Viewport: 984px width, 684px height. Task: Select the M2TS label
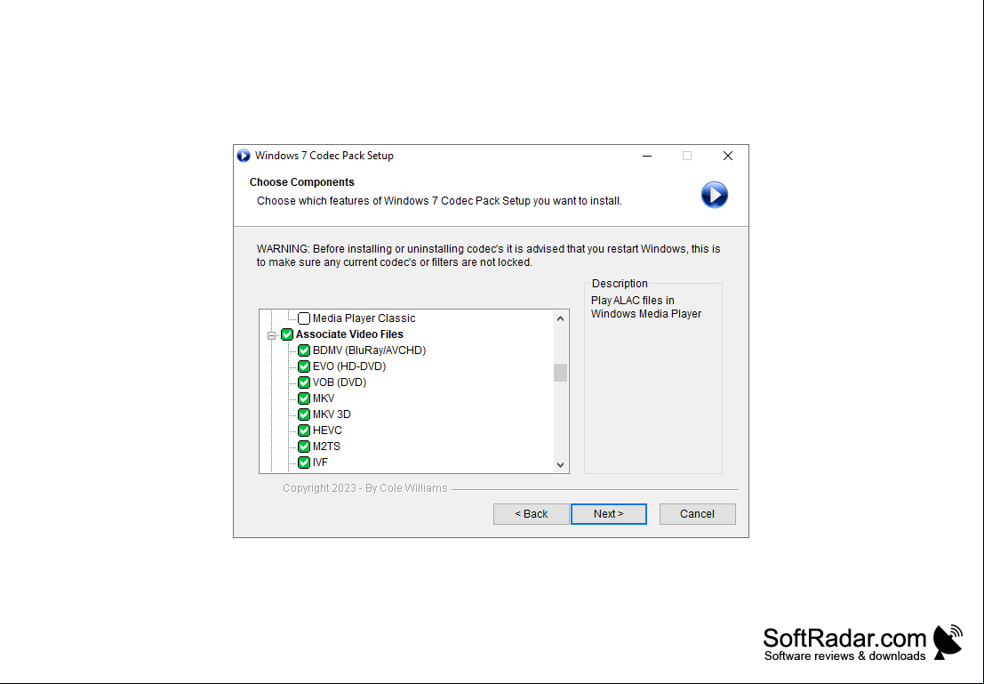click(326, 447)
